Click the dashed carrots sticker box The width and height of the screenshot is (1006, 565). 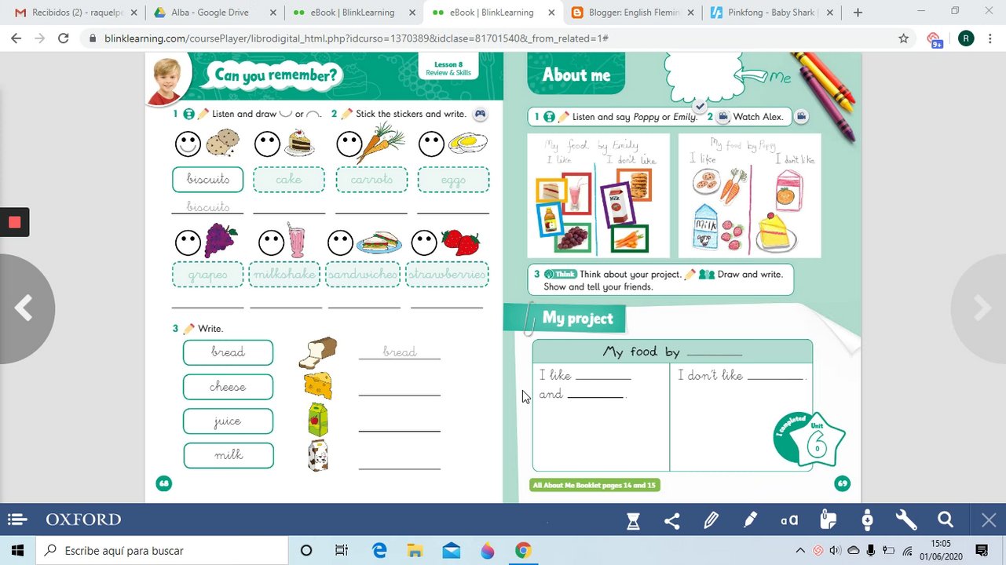[x=371, y=180]
